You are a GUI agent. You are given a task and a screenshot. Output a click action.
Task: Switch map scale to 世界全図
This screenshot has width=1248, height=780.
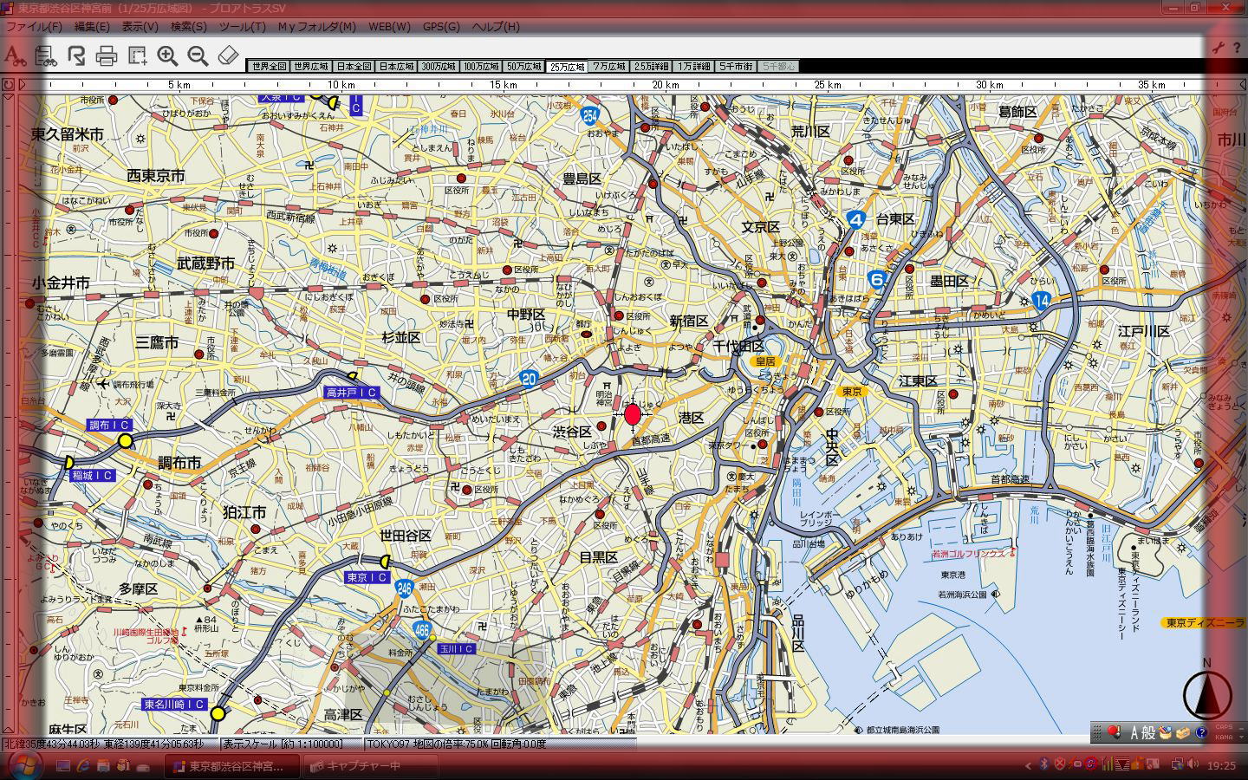(x=268, y=67)
